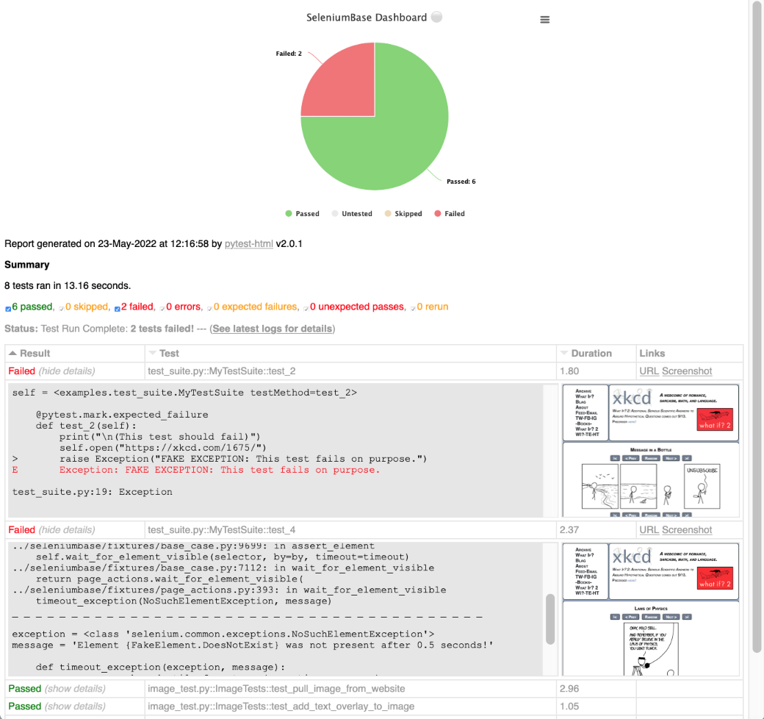Open the 'See latest logs for details' link
The height and width of the screenshot is (719, 764).
(272, 329)
